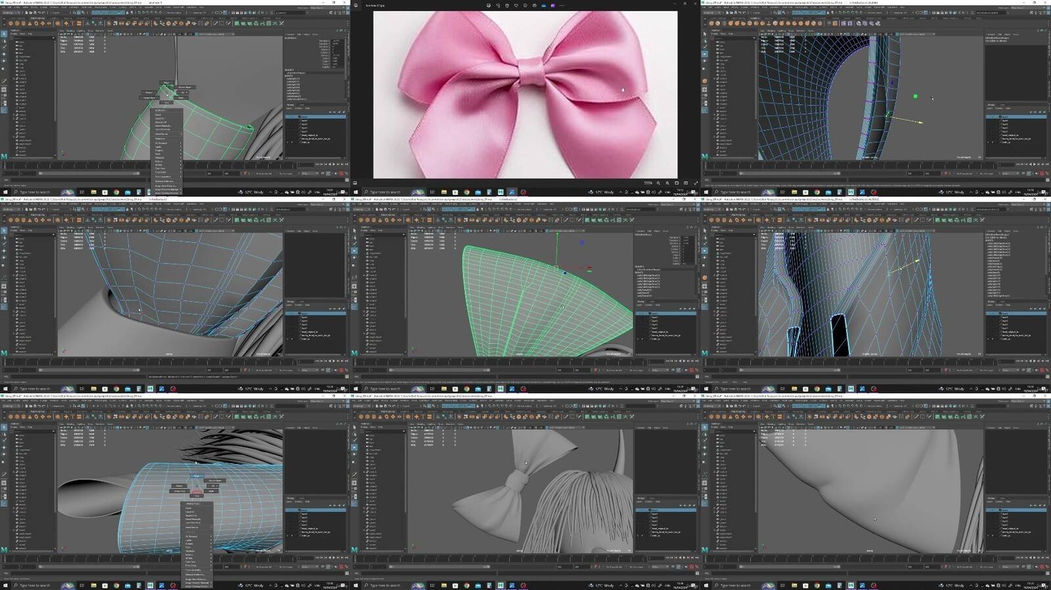This screenshot has height=590, width=1051.
Task: Click Face at bottom of top-left marking menu
Action: pyautogui.click(x=167, y=102)
